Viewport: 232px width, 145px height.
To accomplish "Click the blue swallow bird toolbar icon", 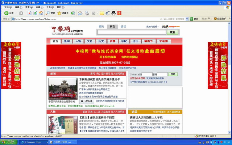I will (x=108, y=13).
